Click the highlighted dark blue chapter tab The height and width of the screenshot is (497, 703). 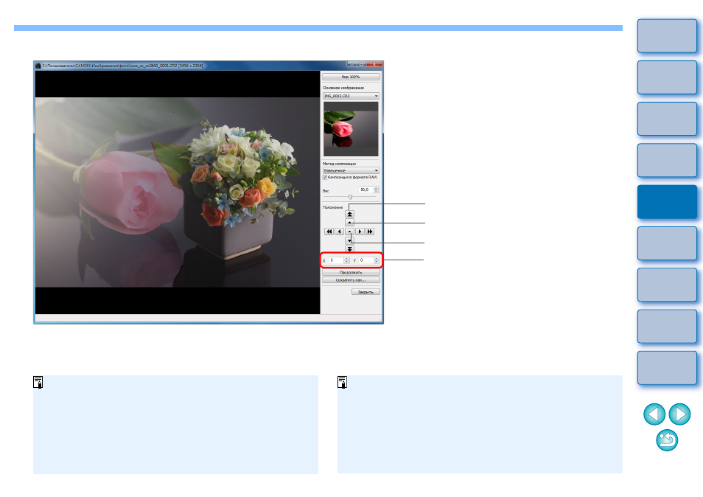pyautogui.click(x=667, y=202)
